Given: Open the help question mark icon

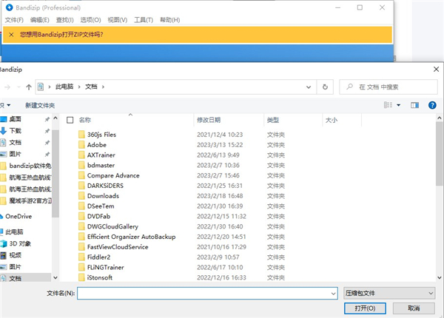Looking at the screenshot, I should coord(432,105).
